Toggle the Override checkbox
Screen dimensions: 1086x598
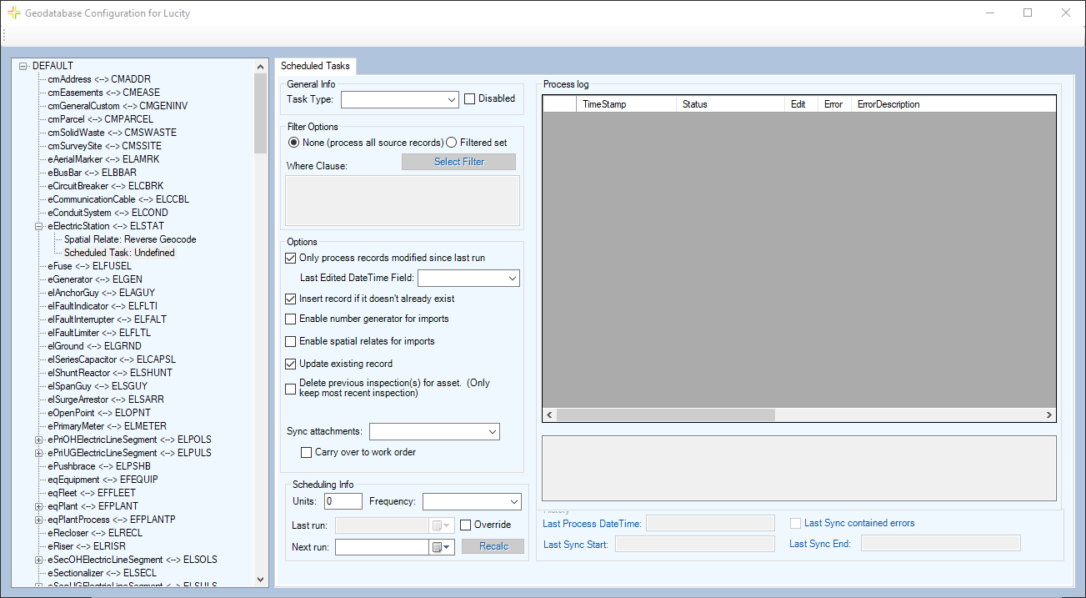point(466,525)
